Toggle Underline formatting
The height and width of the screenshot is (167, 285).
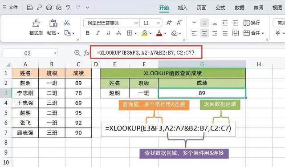108,33
